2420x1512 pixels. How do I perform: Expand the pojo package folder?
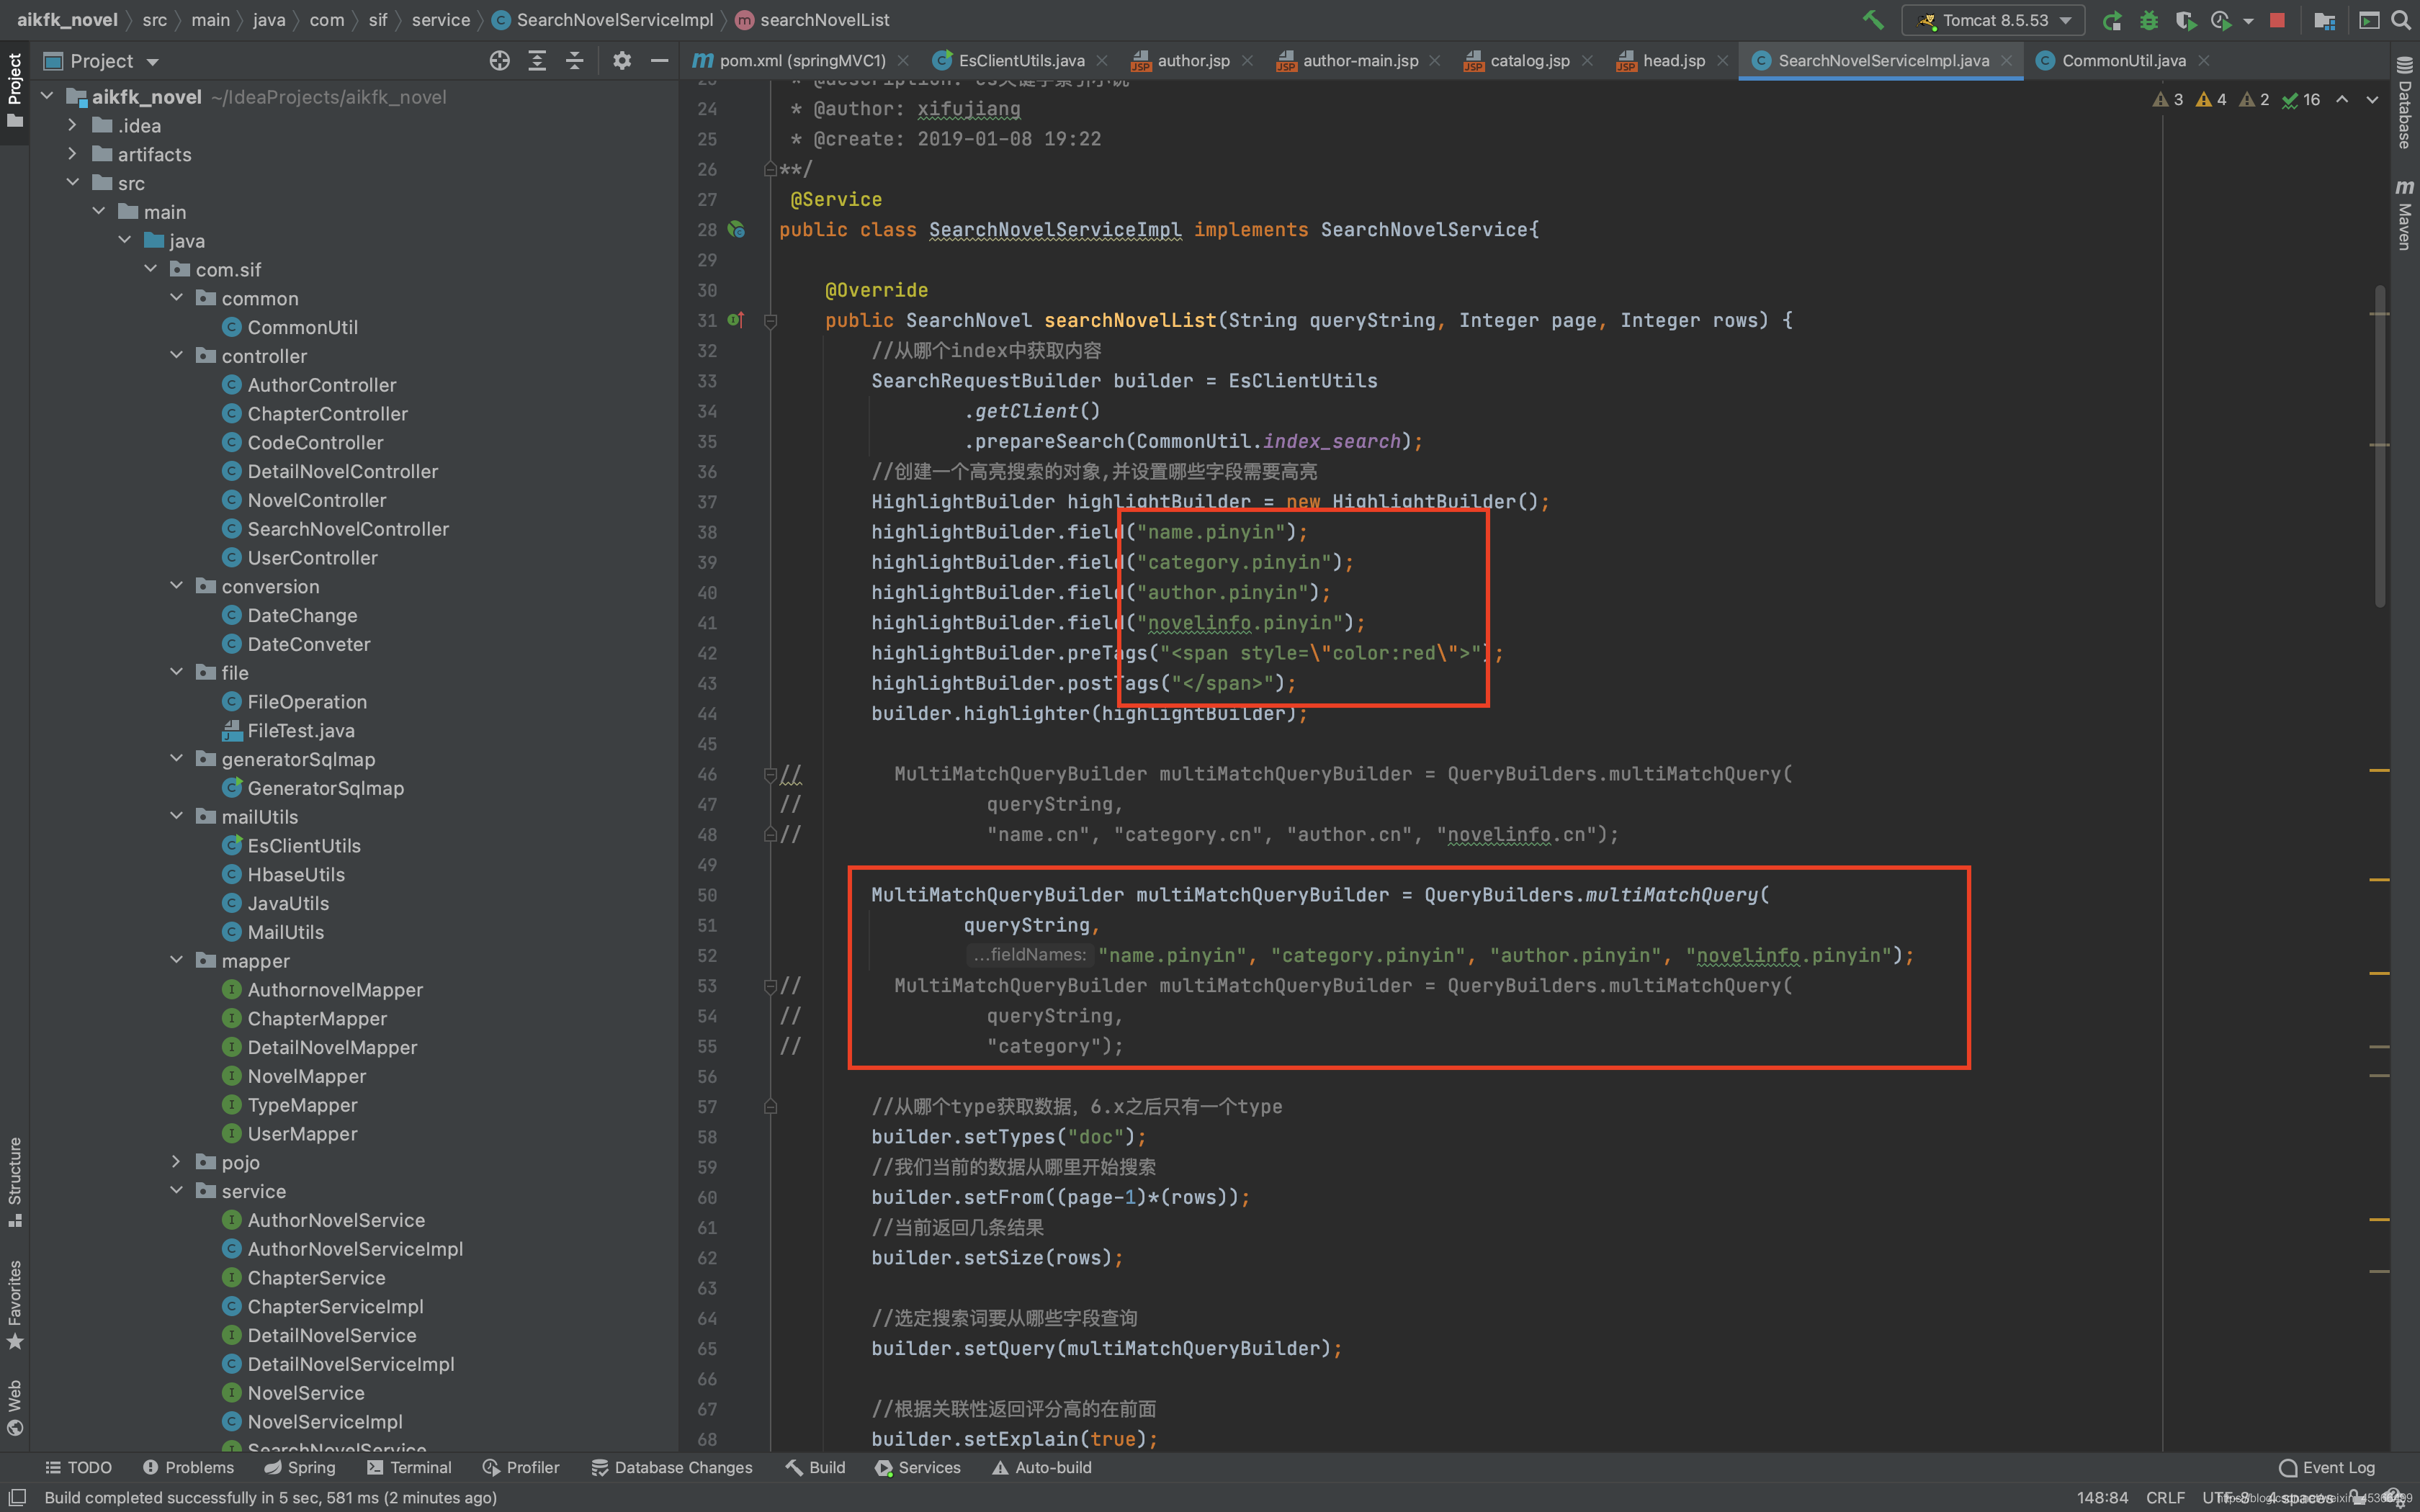(176, 1162)
